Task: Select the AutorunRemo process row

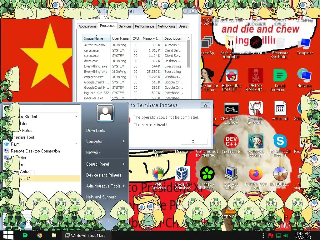Action: point(134,45)
